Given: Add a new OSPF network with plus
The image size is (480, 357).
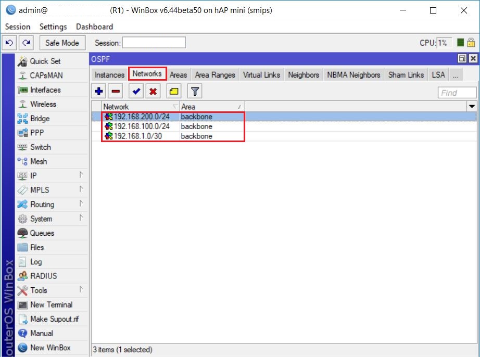Looking at the screenshot, I should click(99, 91).
